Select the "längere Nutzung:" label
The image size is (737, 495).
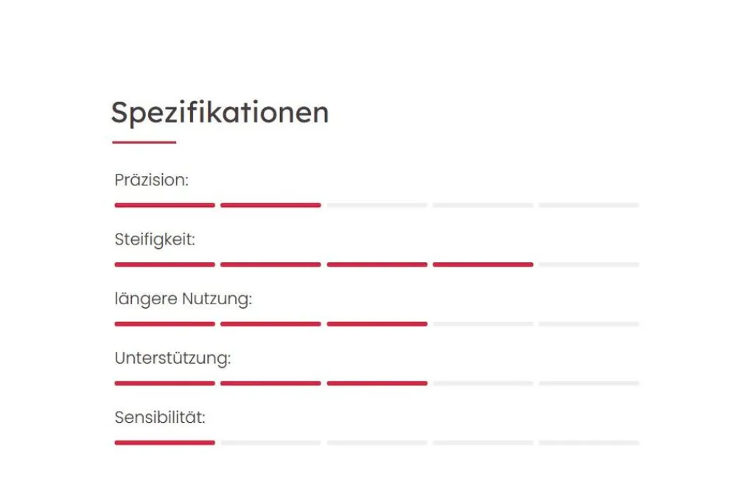tap(184, 299)
